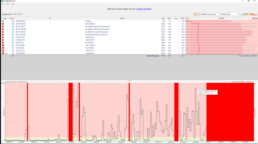Screen dimensions: 258x144
Task: Click the Name column header
Action: coord(122,18)
